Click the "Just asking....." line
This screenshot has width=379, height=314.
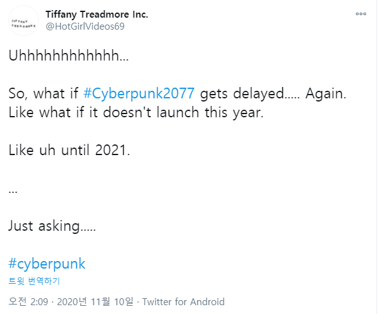52,226
